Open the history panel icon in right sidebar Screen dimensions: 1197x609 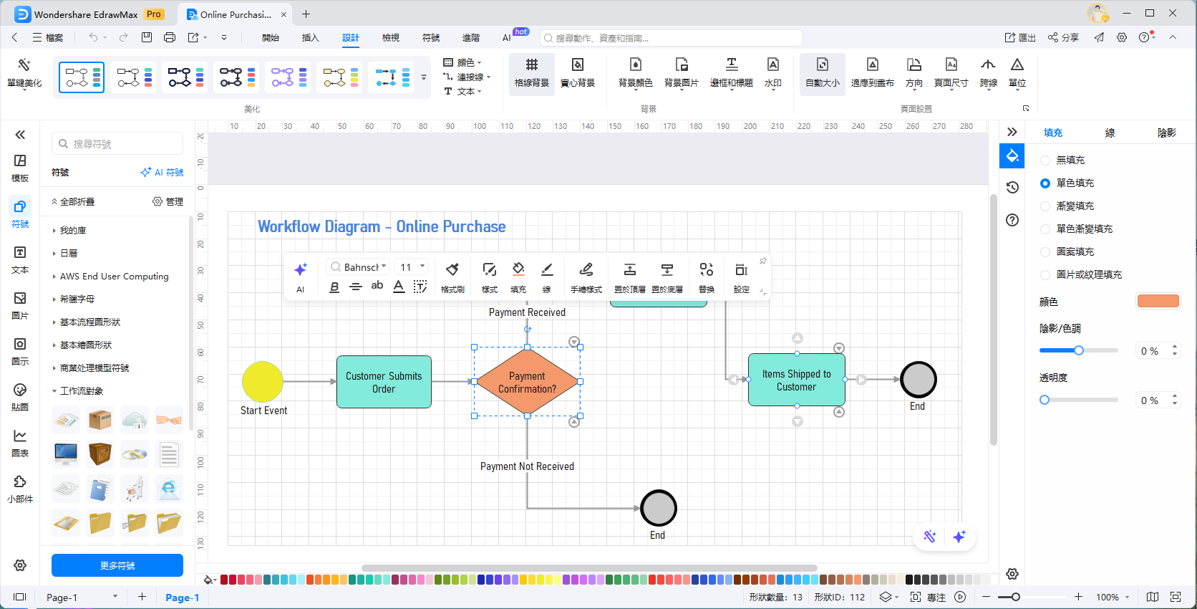[x=1012, y=188]
